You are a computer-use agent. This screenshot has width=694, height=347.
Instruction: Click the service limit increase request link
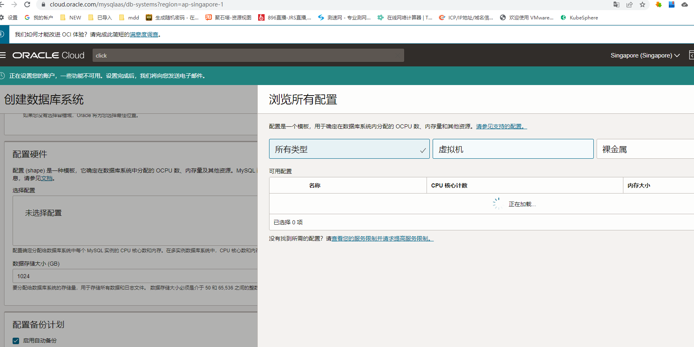(x=382, y=239)
